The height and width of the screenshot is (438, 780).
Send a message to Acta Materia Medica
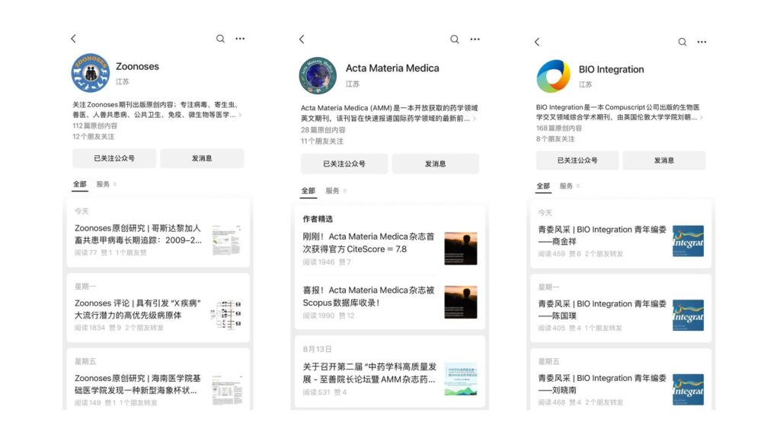[435, 164]
